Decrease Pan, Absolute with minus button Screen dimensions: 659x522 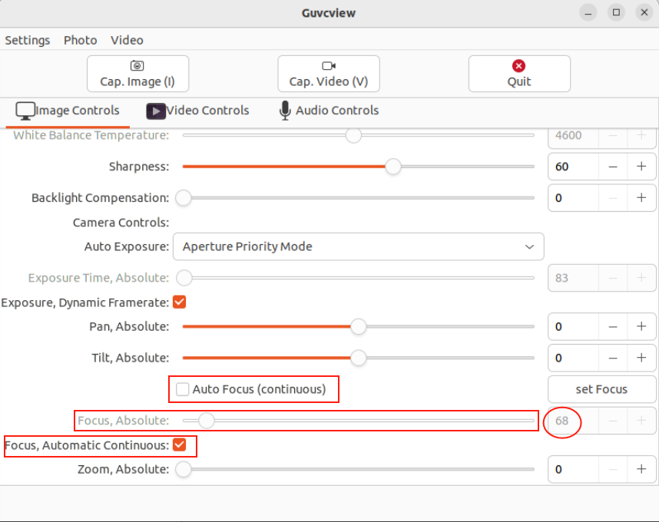coord(613,326)
